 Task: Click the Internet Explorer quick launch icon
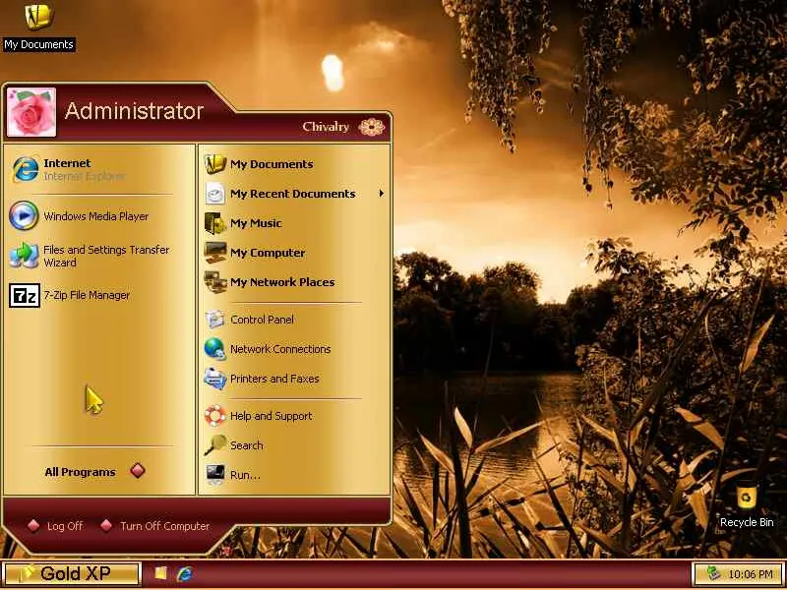(x=185, y=573)
